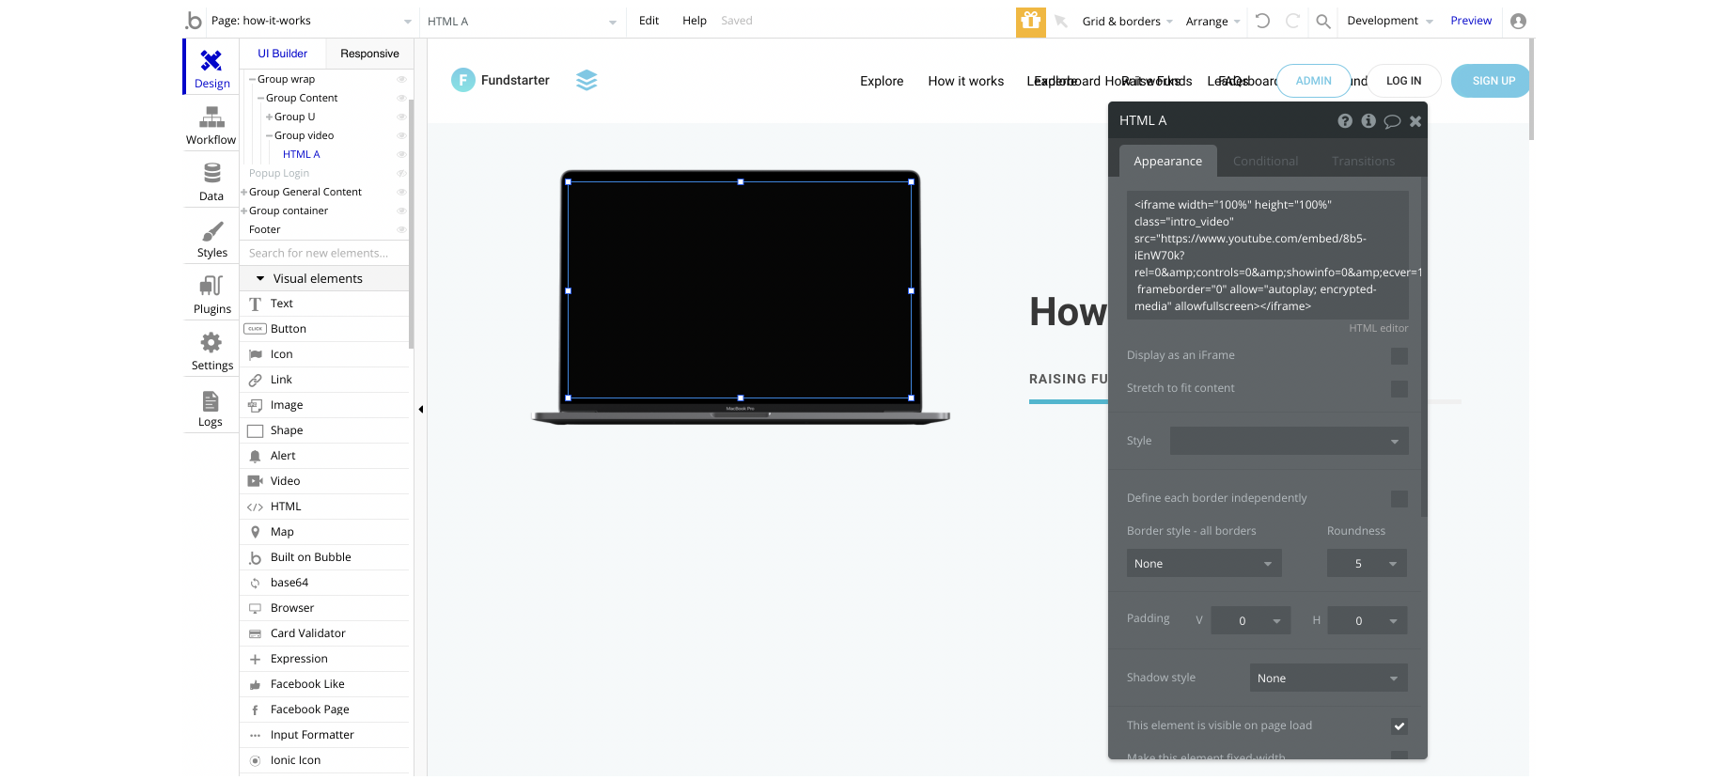Click the Fundstarter F logo icon

click(x=463, y=81)
